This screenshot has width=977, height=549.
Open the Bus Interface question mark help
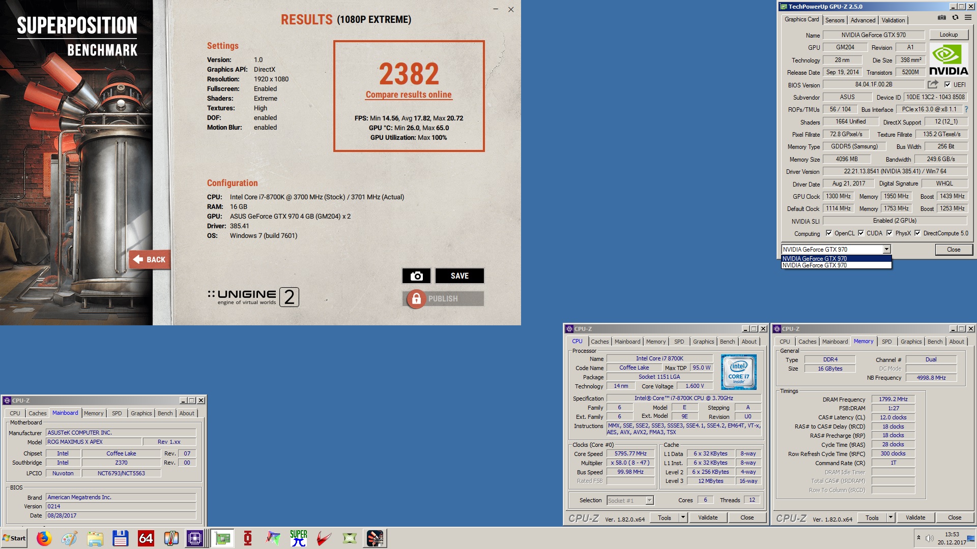[x=966, y=109]
